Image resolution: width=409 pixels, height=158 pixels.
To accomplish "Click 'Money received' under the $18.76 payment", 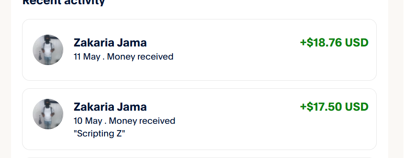I will 140,57.
